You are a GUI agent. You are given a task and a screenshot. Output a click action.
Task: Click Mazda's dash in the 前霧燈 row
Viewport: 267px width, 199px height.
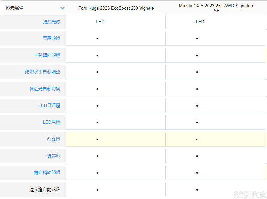pos(197,139)
